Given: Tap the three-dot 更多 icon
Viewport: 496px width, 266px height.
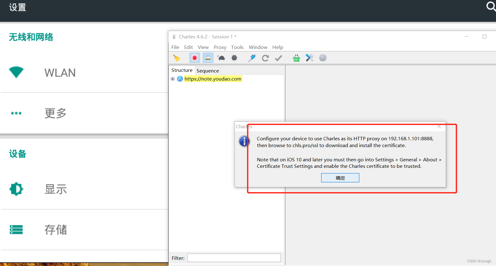Looking at the screenshot, I should tap(16, 113).
